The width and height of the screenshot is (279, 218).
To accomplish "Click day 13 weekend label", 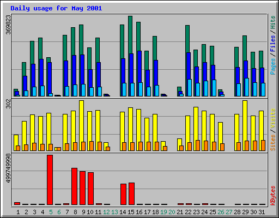I will point(114,212).
